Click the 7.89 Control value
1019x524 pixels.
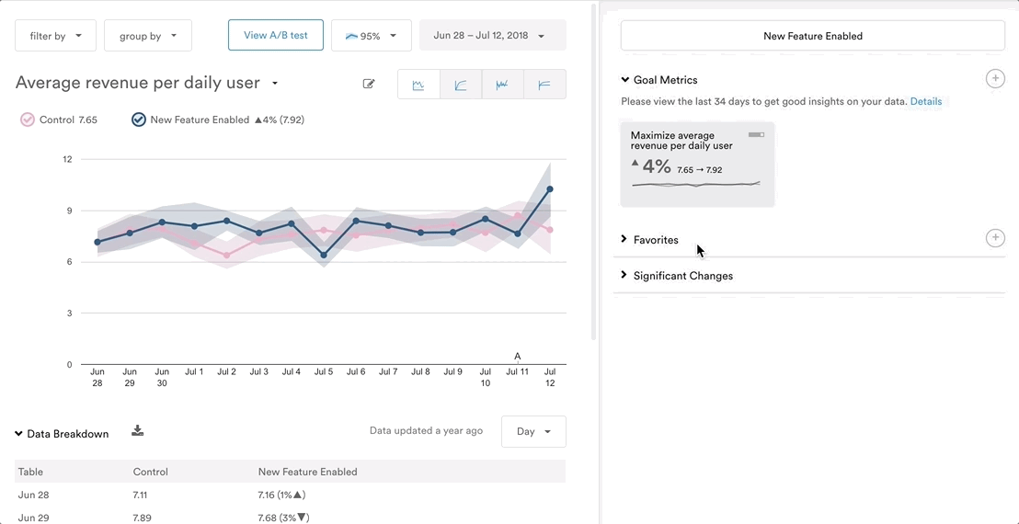point(141,518)
